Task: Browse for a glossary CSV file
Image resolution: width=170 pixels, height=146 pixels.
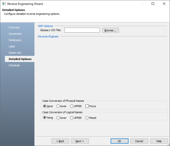Action: 110,30
